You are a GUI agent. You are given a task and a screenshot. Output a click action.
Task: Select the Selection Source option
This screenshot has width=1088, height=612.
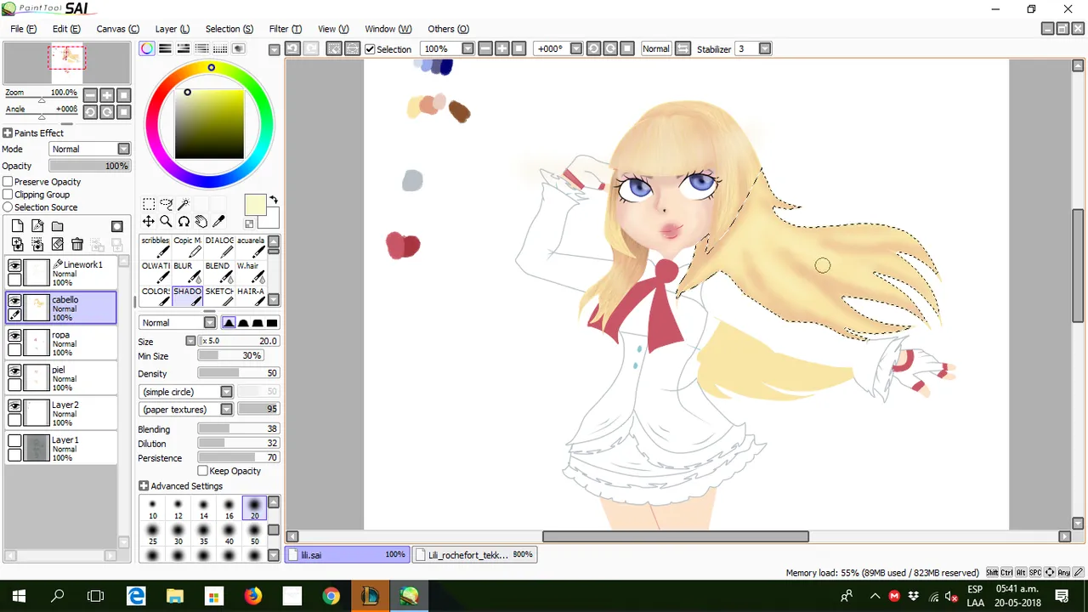pos(8,207)
